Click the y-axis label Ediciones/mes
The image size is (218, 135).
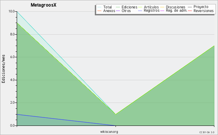(3, 69)
